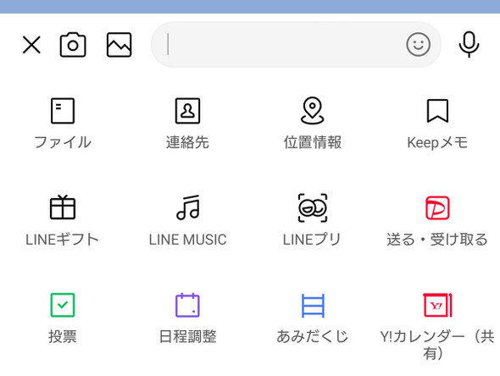Tap the 投票 label
This screenshot has width=500, height=376.
(x=63, y=336)
